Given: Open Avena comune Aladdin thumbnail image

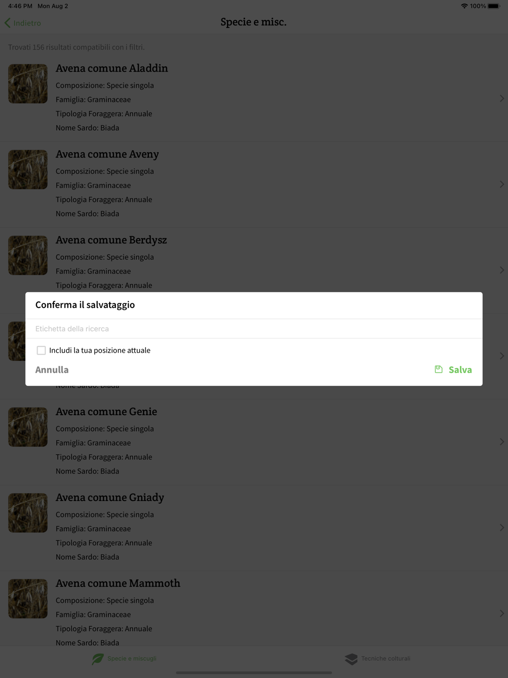Looking at the screenshot, I should (28, 83).
